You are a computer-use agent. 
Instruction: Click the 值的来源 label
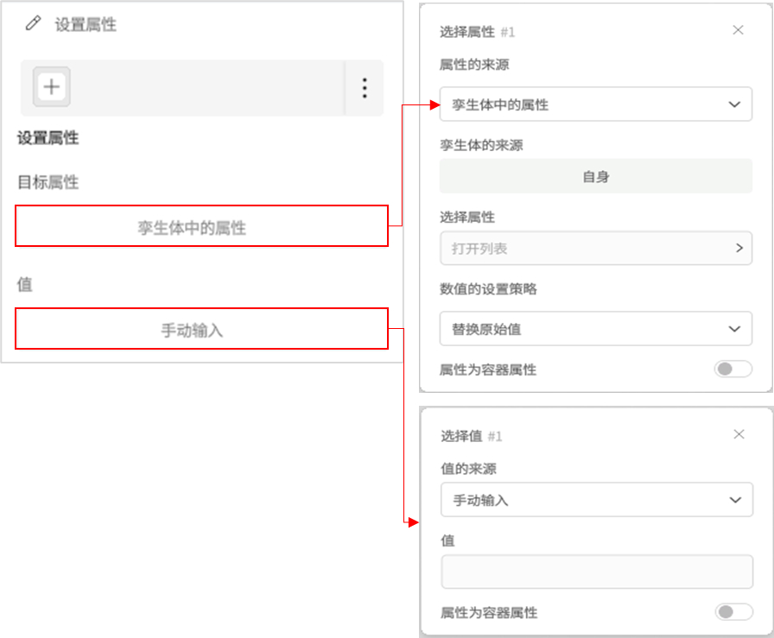[468, 468]
